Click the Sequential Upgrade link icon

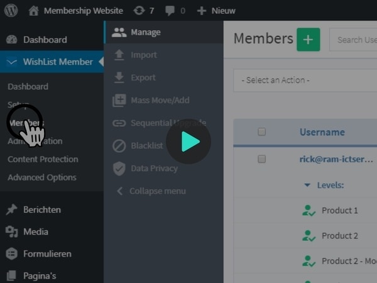tap(119, 123)
